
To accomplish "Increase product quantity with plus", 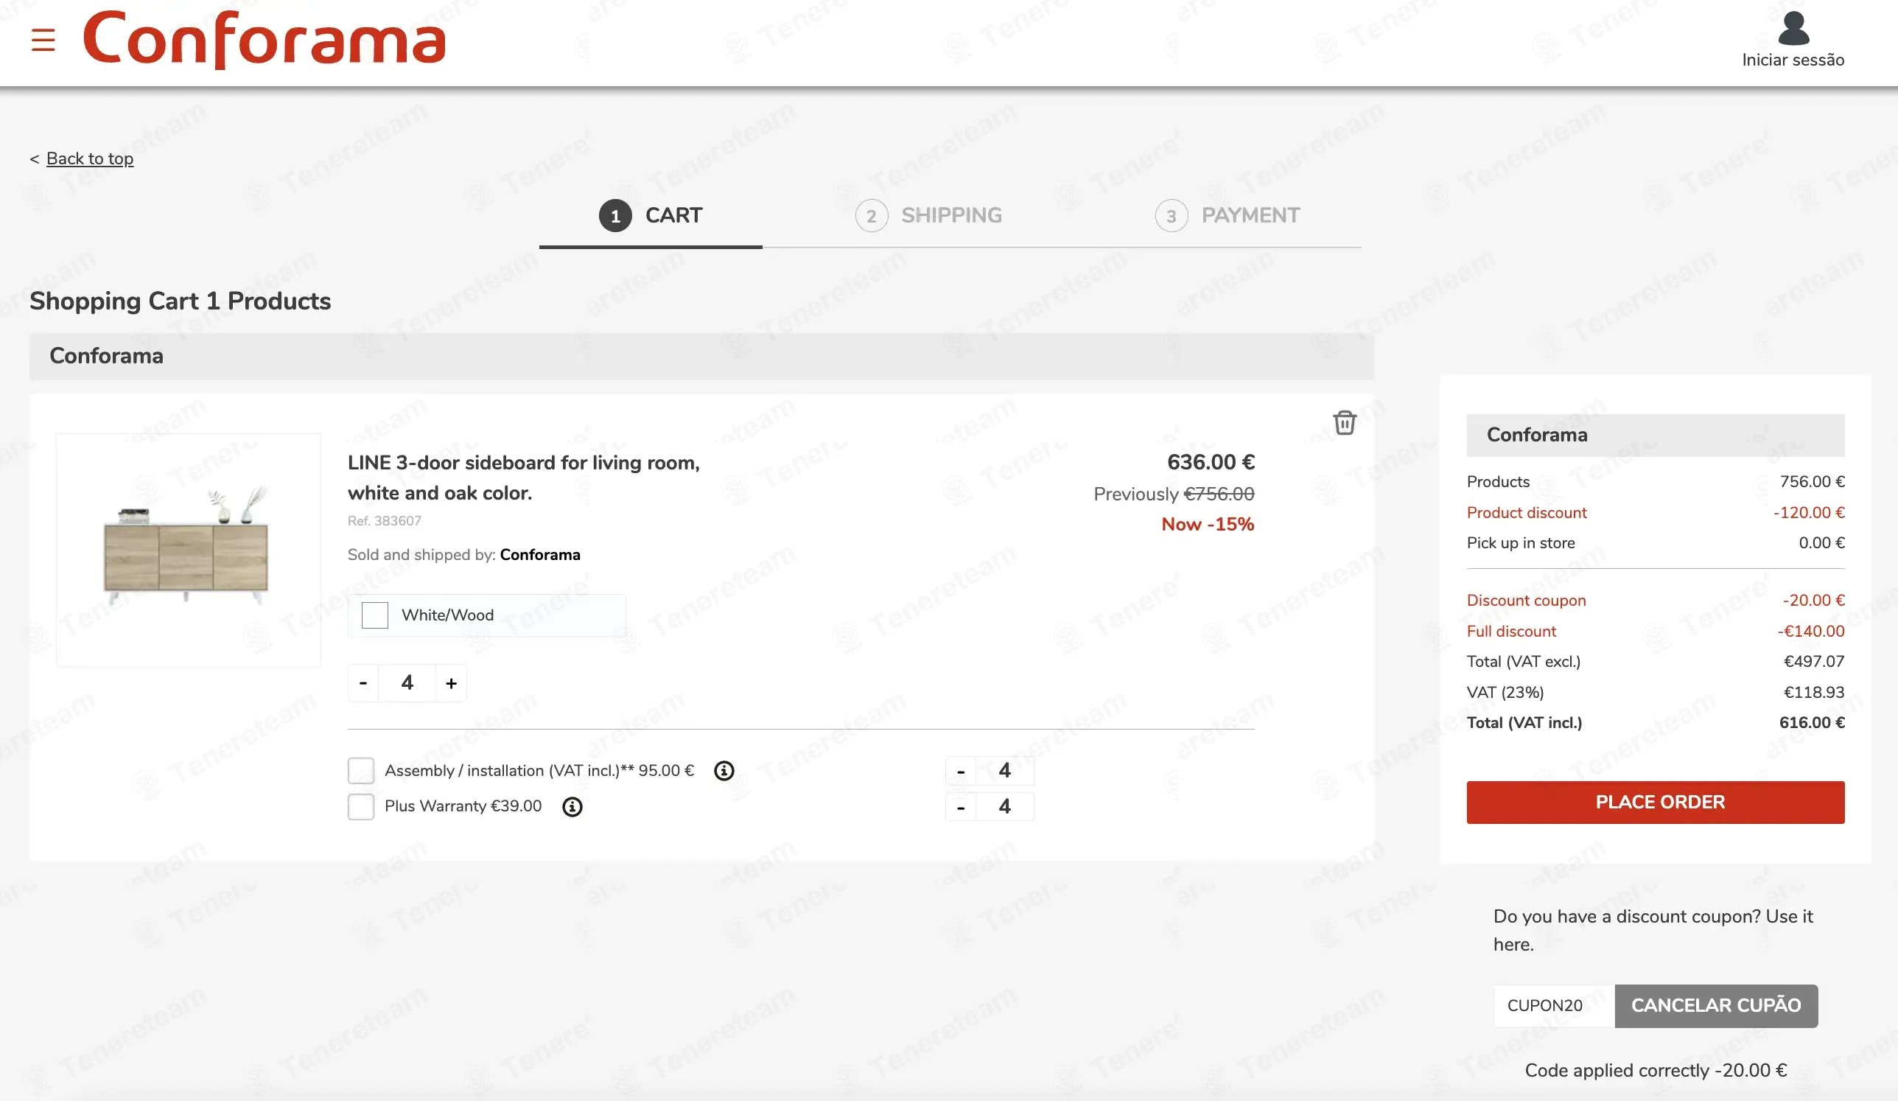I will tap(451, 683).
